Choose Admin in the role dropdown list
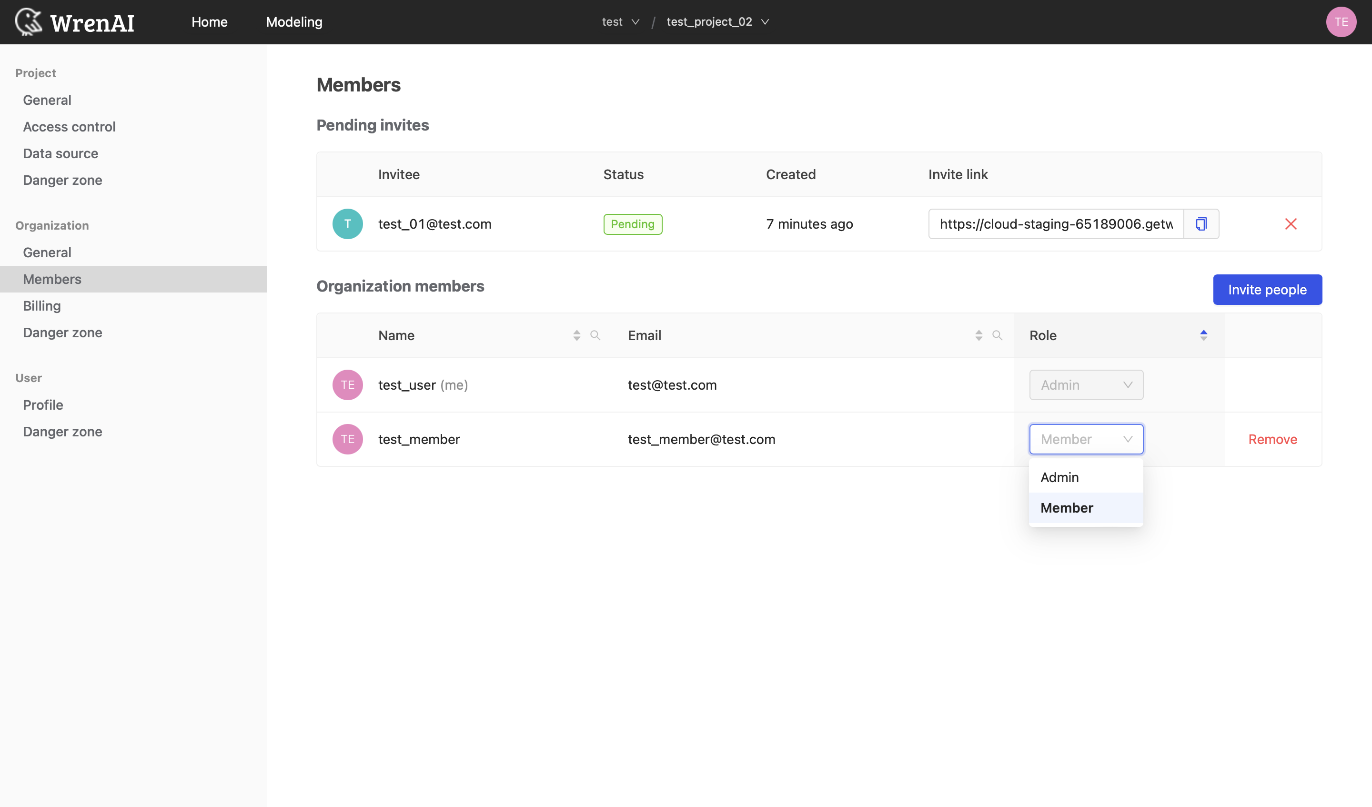Screen dimensions: 1372x807 coord(1086,477)
